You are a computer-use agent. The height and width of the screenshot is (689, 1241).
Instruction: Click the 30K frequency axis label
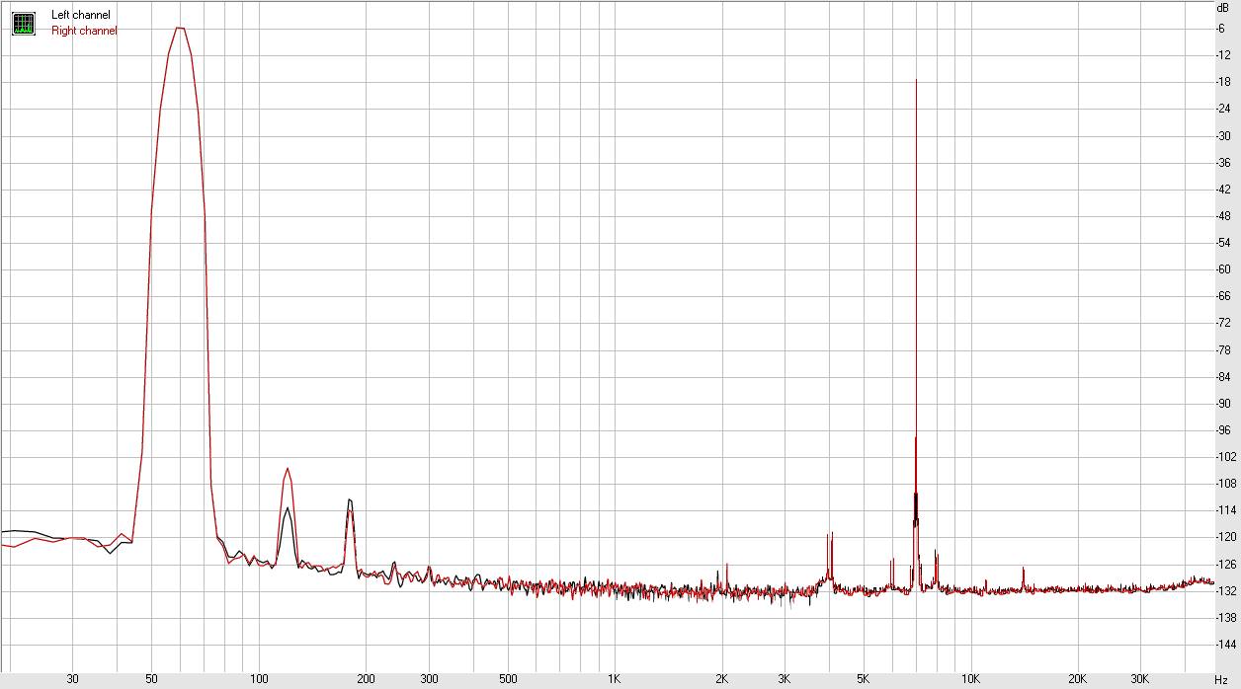(x=1140, y=679)
